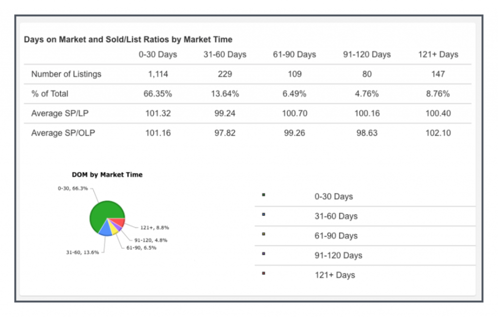
Task: Click the 1,114 listings count cell
Action: click(158, 74)
